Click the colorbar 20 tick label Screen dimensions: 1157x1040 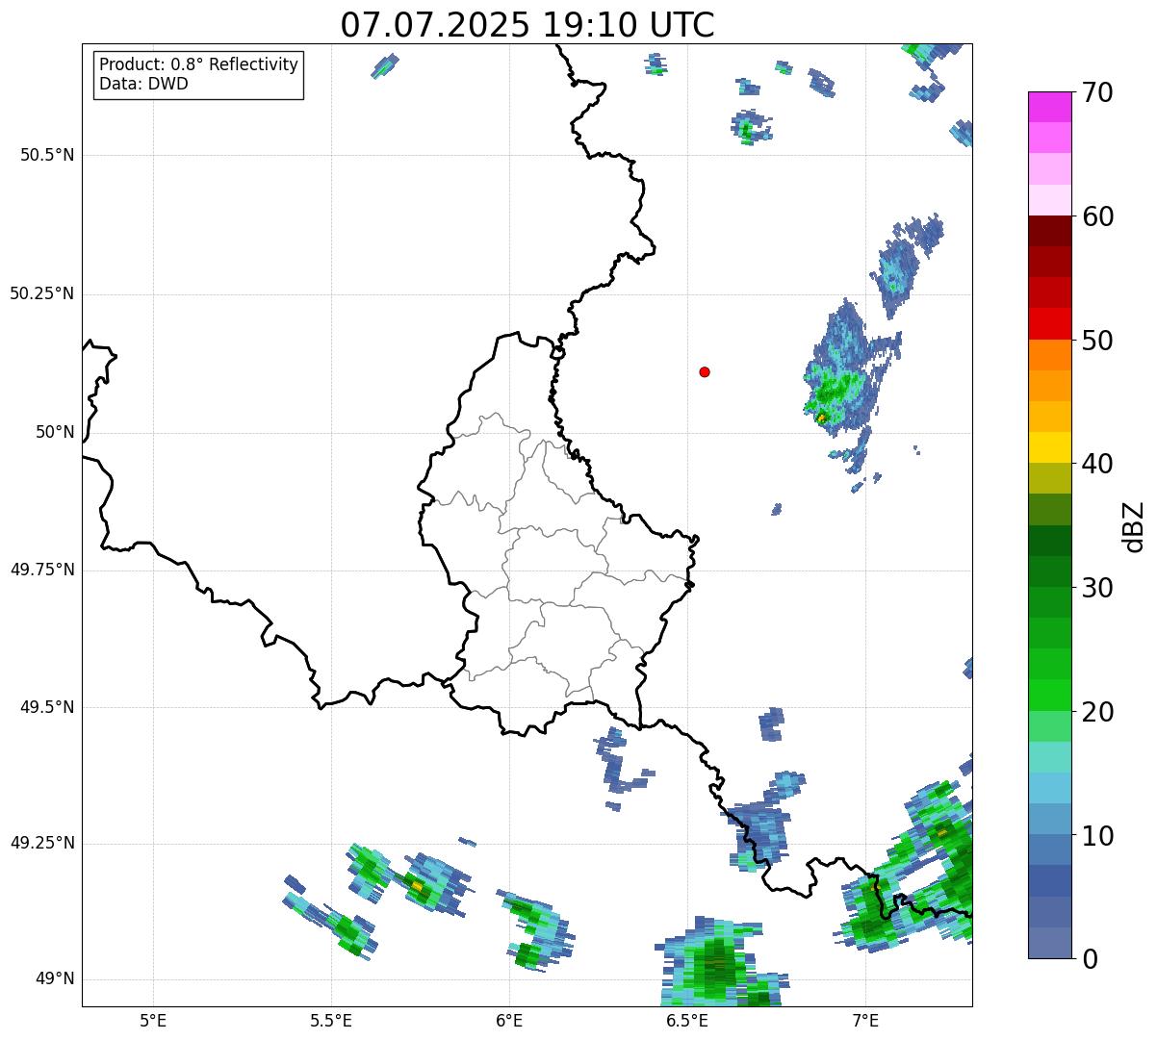coord(1097,712)
